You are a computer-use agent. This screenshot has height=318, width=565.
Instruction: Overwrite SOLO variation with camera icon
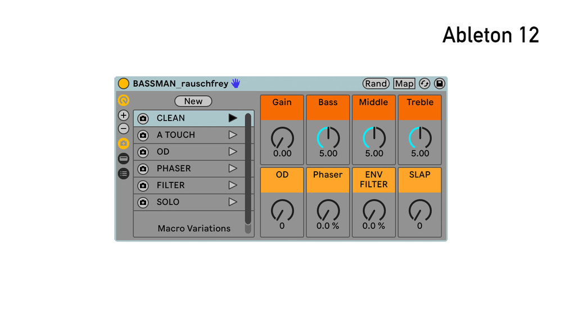(143, 202)
